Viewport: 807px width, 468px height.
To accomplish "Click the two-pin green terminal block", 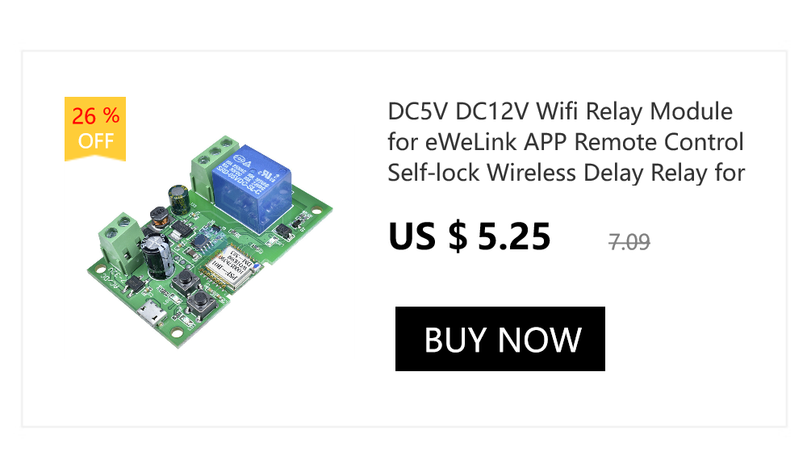I will tap(120, 245).
